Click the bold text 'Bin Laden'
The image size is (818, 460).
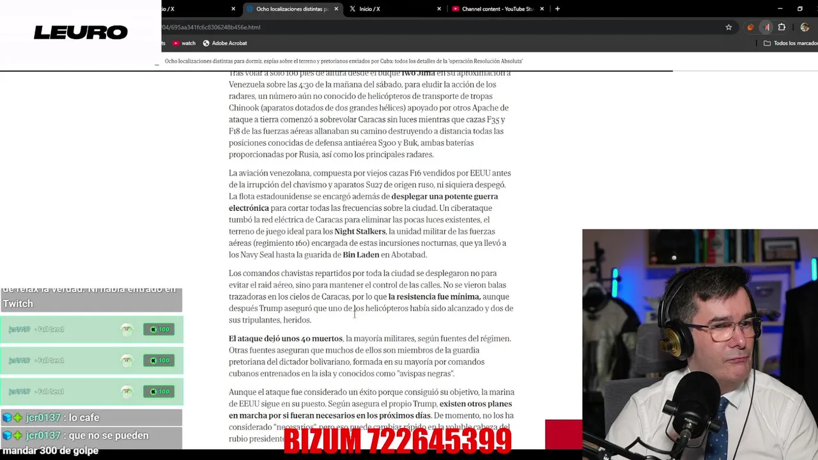point(361,255)
